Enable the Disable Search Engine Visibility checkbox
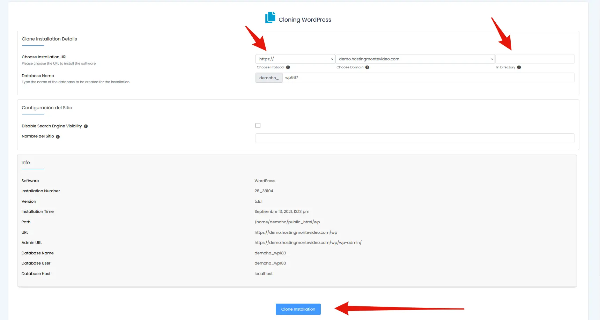 [x=258, y=126]
